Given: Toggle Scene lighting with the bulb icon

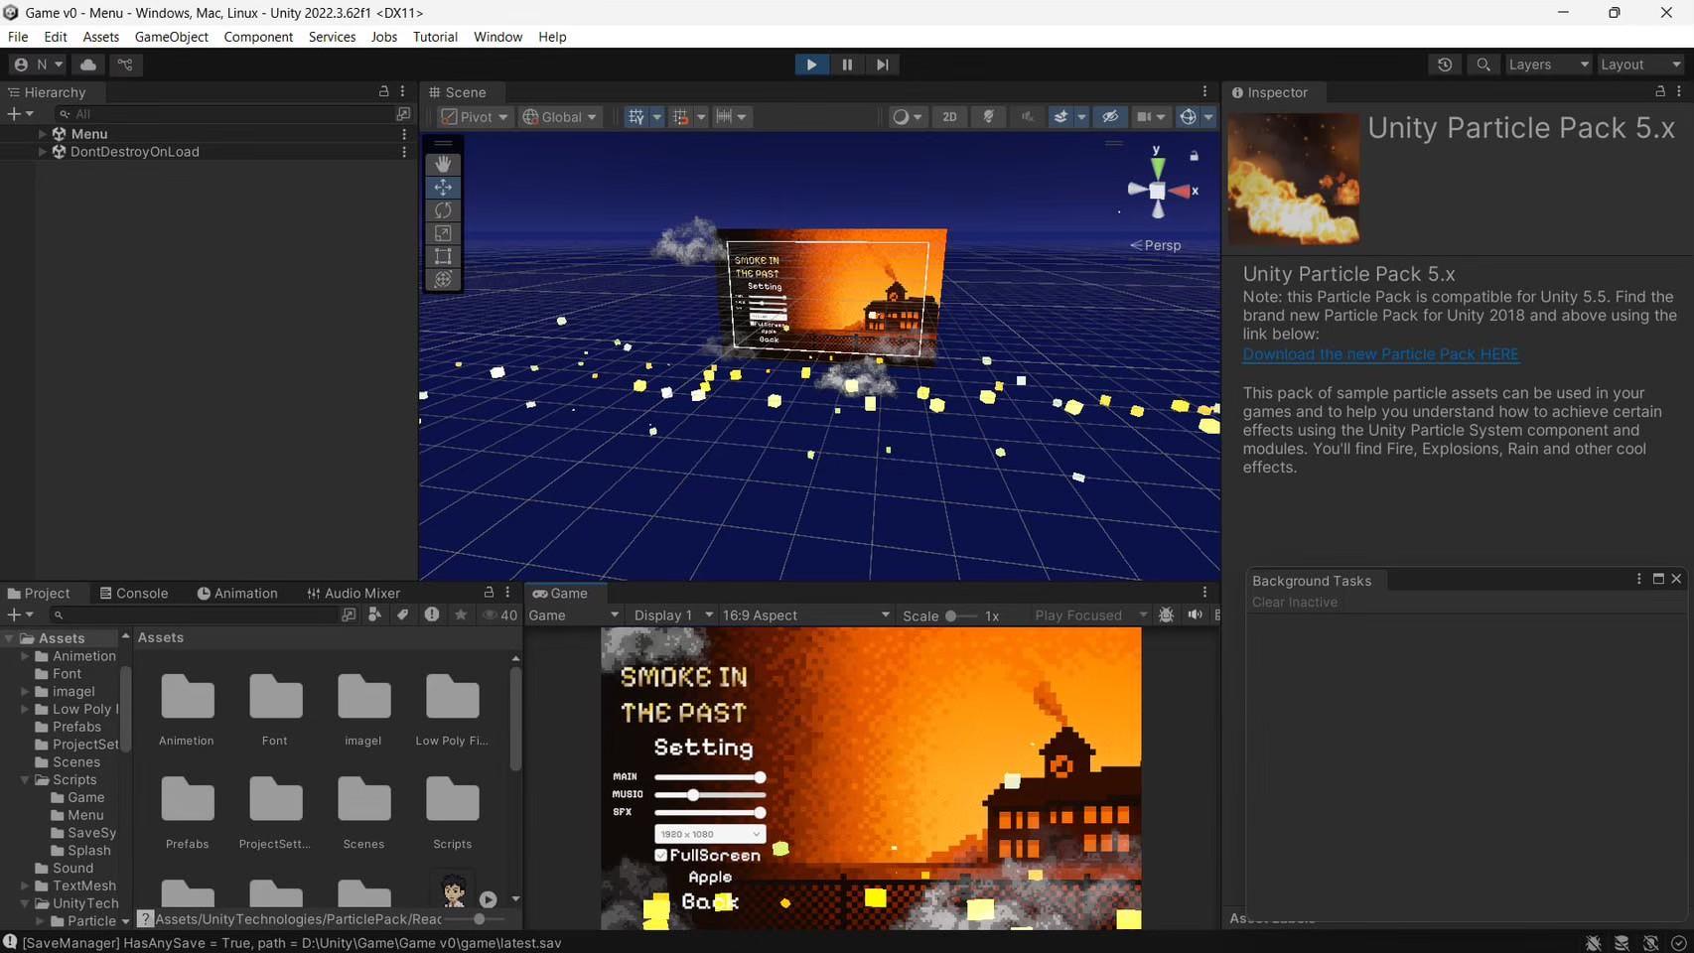Looking at the screenshot, I should 988,117.
